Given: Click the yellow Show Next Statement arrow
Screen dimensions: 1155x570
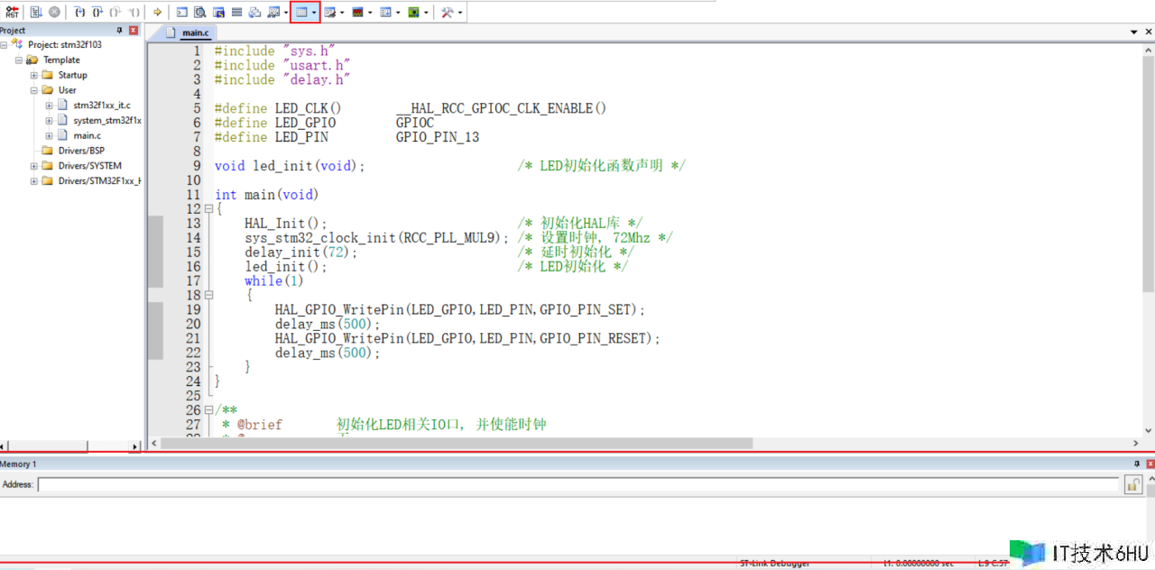Looking at the screenshot, I should click(157, 12).
